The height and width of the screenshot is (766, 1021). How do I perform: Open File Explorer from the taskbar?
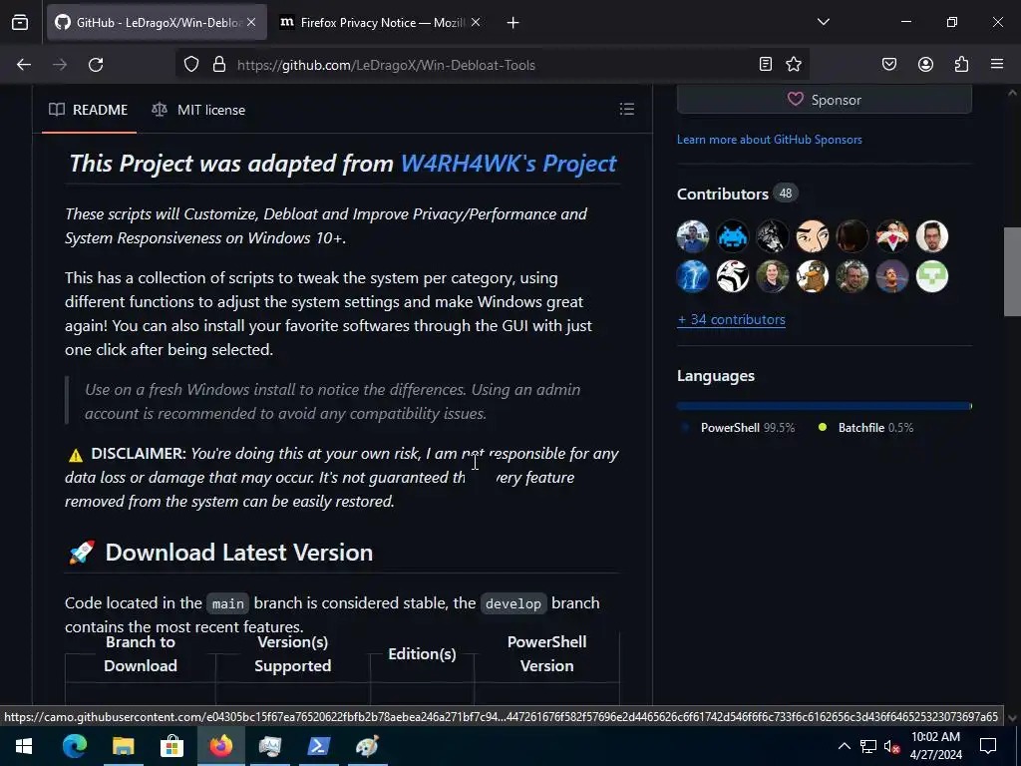[x=123, y=746]
